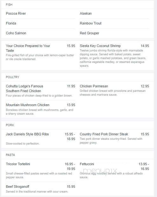Image resolution: width=157 pixels, height=197 pixels.
Task: Click the PORK section header
Action: (10, 125)
